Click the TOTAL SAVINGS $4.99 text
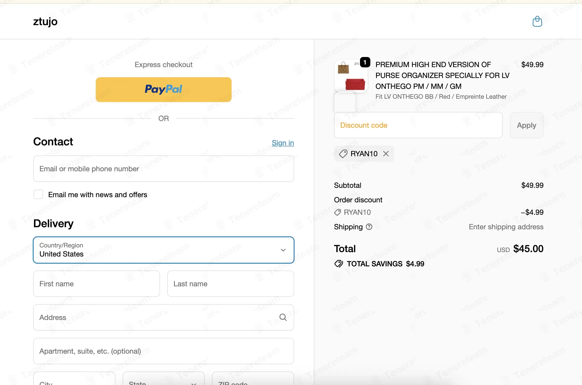This screenshot has width=582, height=385. click(x=386, y=264)
